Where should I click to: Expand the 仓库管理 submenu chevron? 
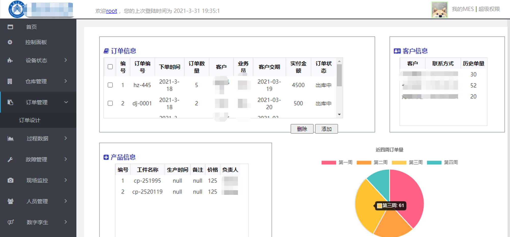pos(66,81)
